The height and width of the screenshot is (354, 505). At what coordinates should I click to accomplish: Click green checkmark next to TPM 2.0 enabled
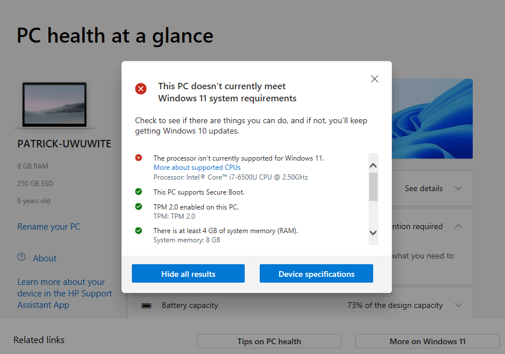[138, 207]
